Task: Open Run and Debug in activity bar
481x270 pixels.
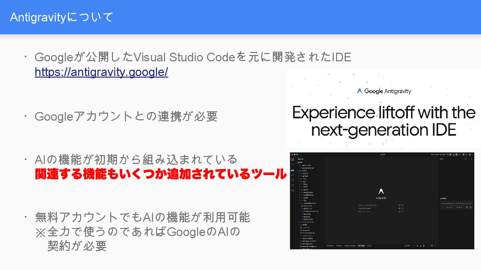Action: (x=293, y=175)
